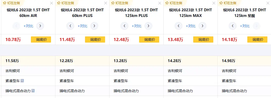Open the 银河L6 125km MAX title

coord(191,13)
